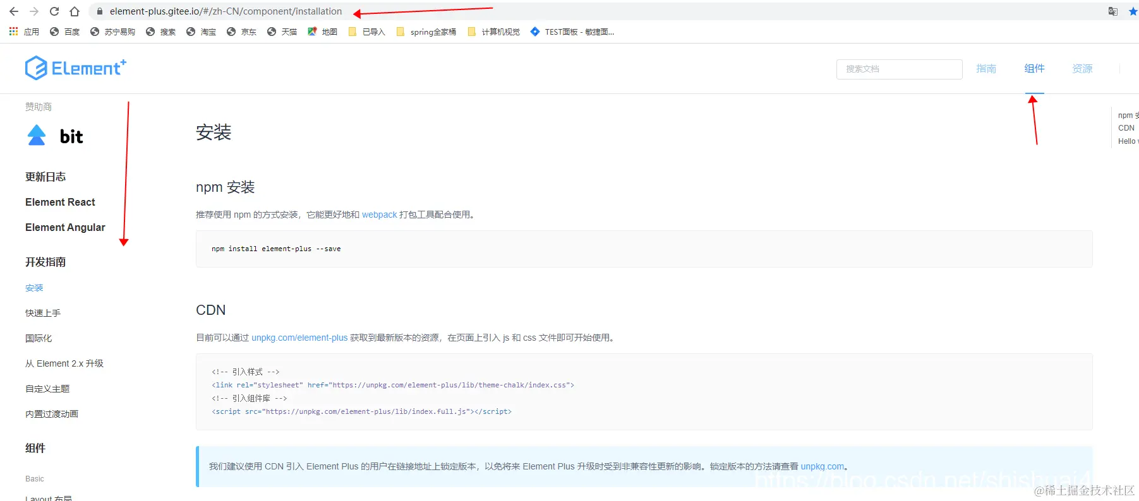Open the 天猫 bookmark
This screenshot has width=1139, height=501.
pos(282,32)
